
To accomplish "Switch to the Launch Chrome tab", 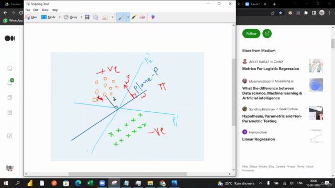I will tap(255, 4).
